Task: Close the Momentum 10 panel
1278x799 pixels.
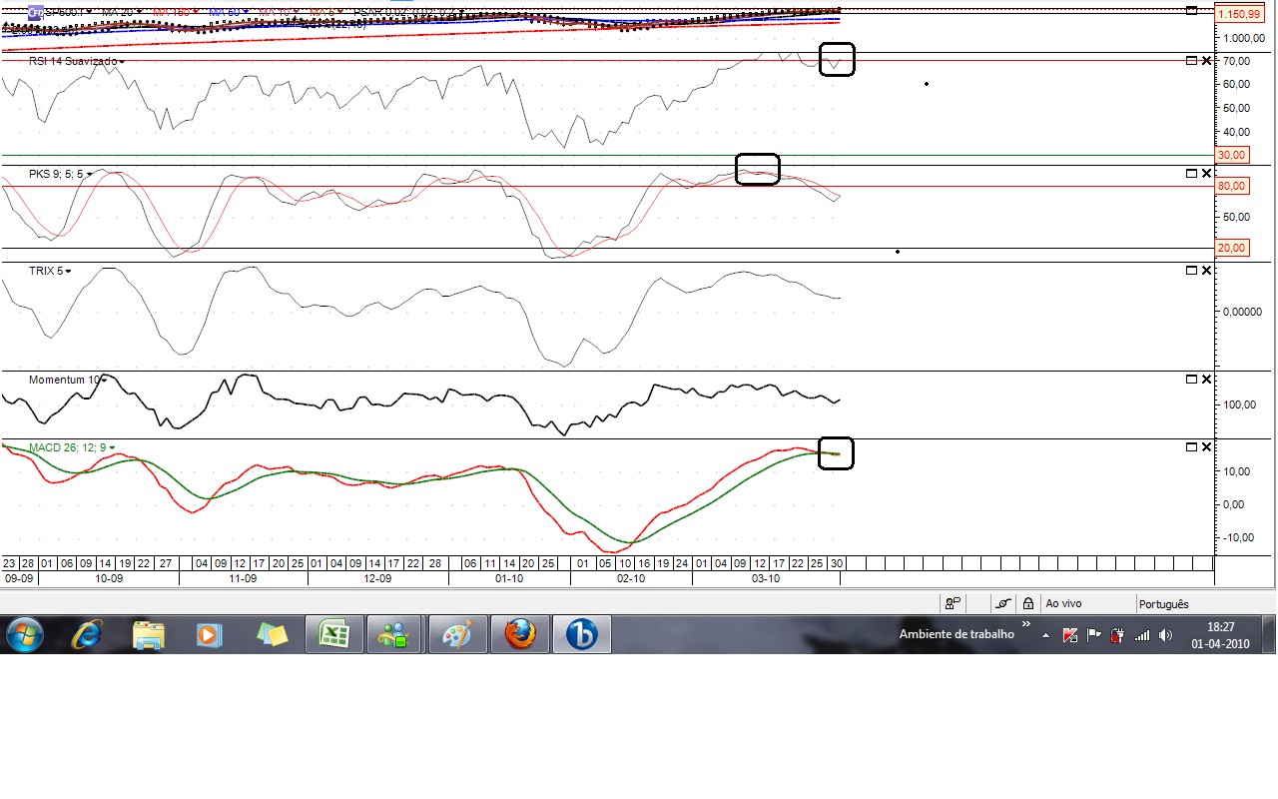Action: [x=1206, y=380]
